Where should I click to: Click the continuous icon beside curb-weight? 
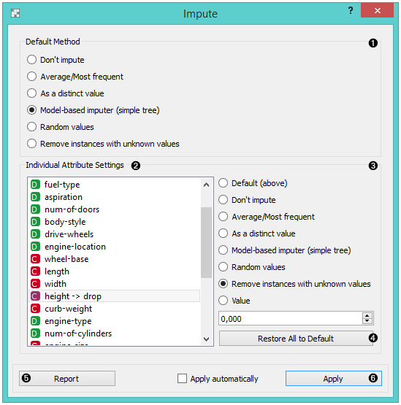click(35, 309)
